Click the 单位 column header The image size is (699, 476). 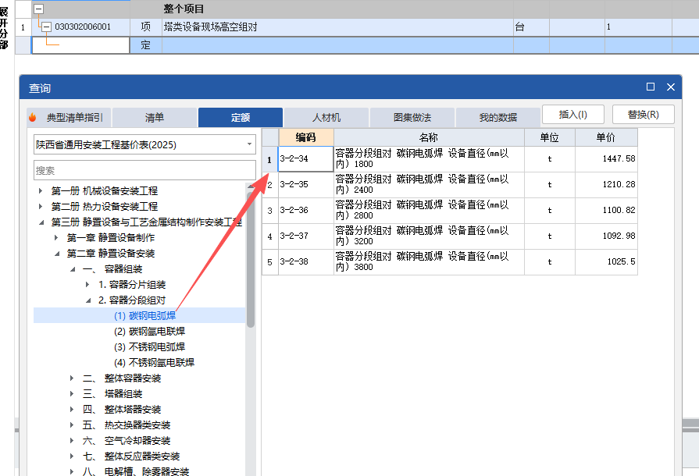coord(550,137)
